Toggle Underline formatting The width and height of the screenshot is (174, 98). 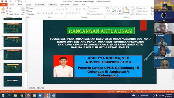44,13
